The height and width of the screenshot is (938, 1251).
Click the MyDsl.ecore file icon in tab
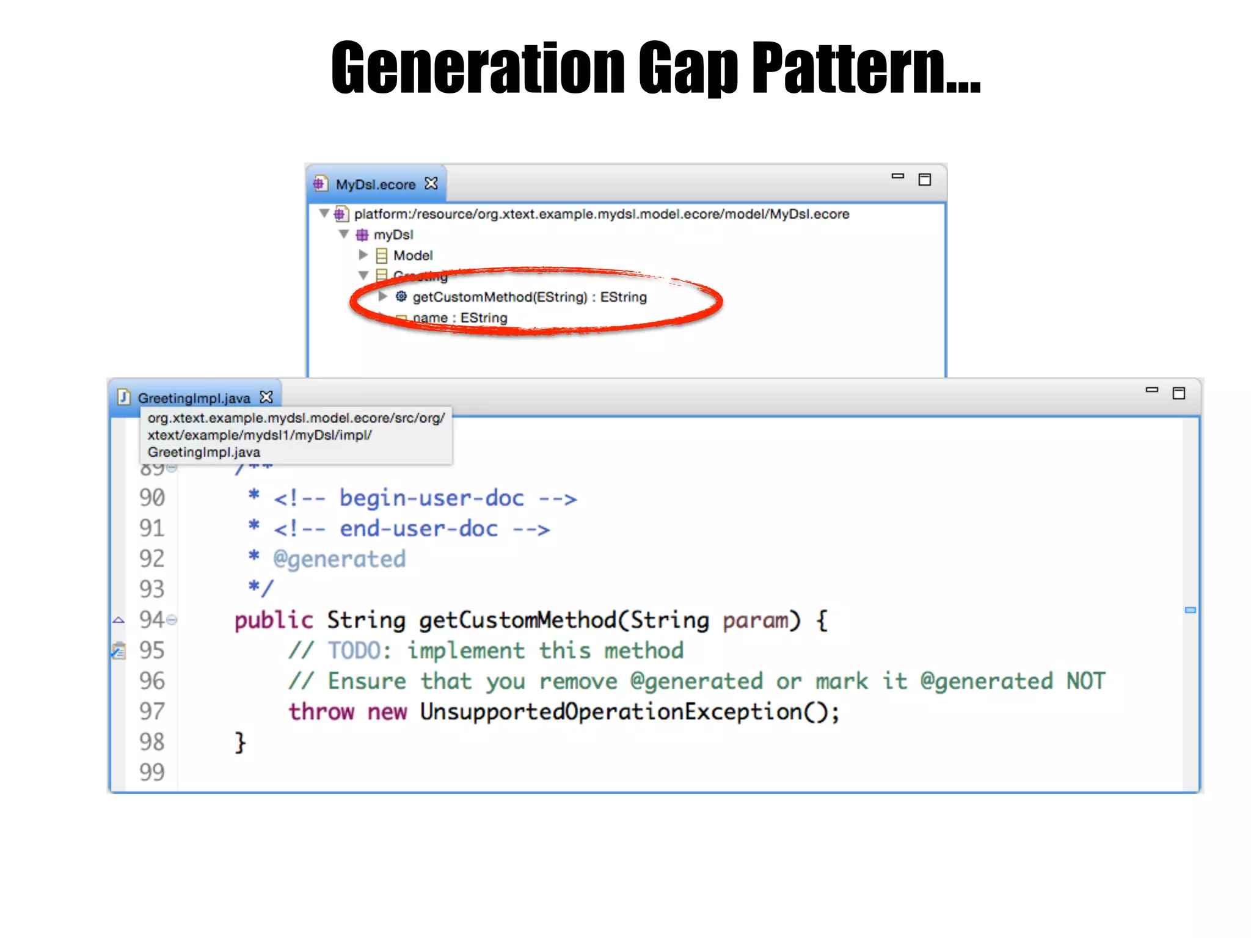click(320, 184)
